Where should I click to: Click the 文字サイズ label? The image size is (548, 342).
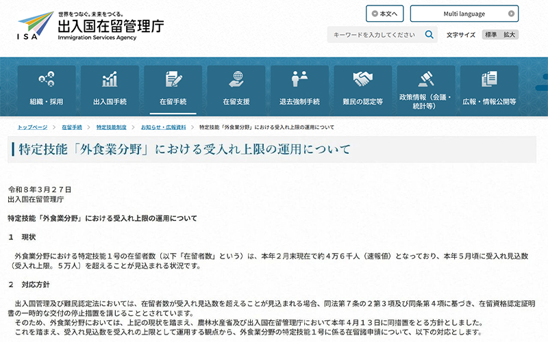click(x=461, y=35)
